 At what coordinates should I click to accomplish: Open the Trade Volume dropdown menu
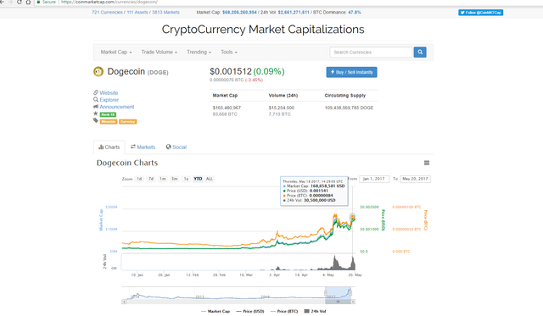point(159,53)
